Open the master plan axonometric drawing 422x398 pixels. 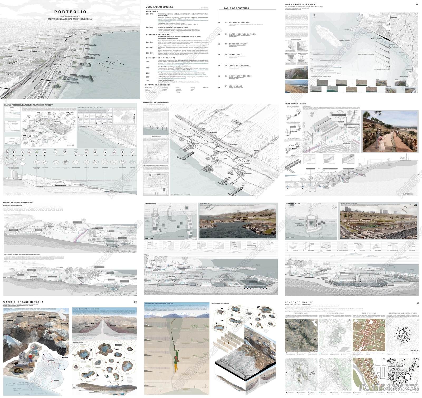click(x=224, y=150)
